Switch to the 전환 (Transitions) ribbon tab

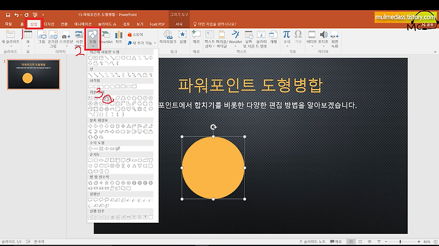point(64,24)
